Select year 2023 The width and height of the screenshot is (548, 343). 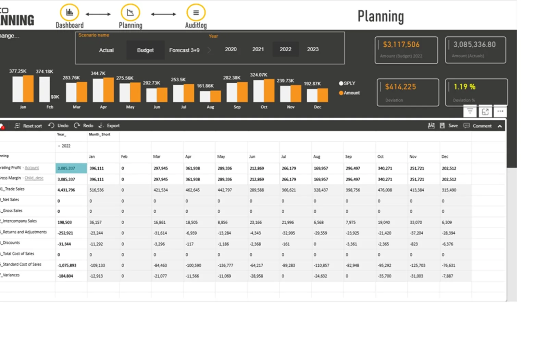[313, 49]
